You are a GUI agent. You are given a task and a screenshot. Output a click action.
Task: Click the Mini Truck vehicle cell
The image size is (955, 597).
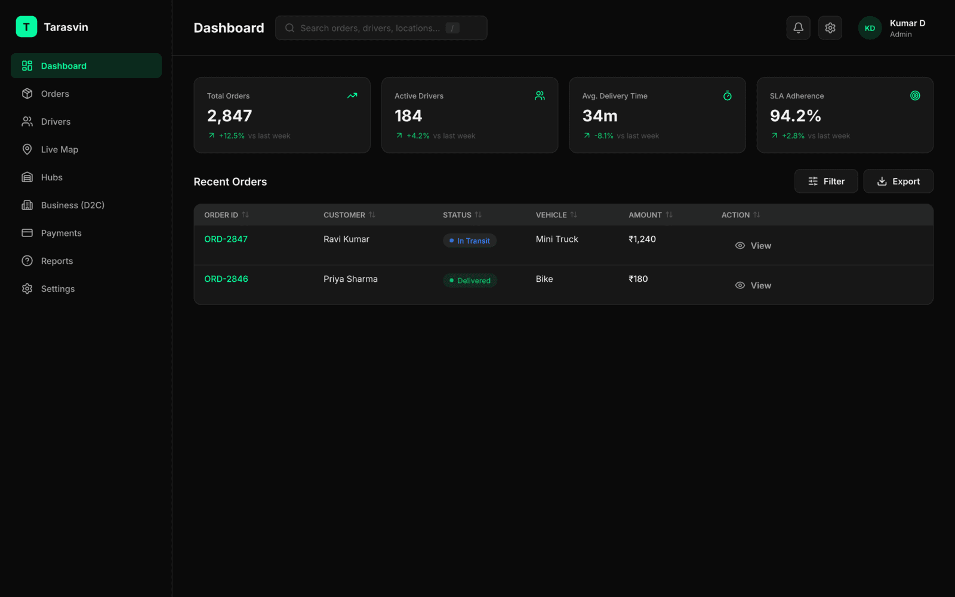click(x=557, y=239)
